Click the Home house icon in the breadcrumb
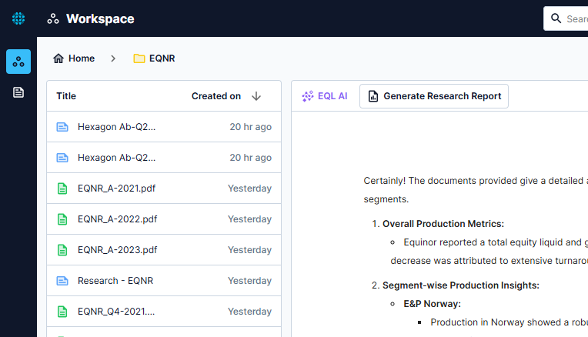588x337 pixels. (x=58, y=58)
